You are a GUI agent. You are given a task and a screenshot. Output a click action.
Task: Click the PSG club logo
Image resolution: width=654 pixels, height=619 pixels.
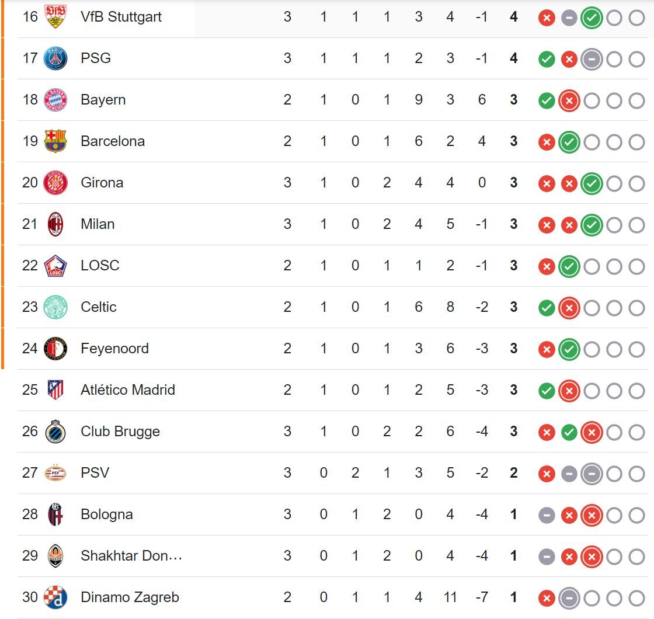(55, 58)
